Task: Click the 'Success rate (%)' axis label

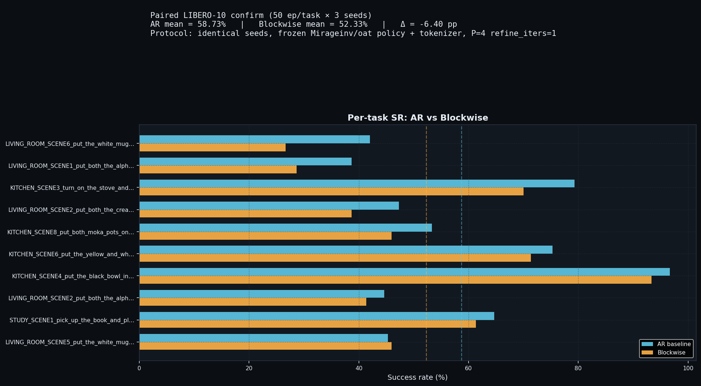Action: click(418, 377)
